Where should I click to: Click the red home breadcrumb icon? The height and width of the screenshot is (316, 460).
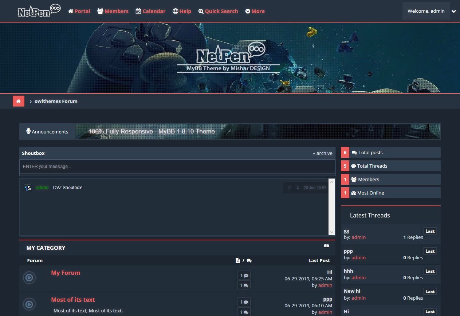(18, 101)
